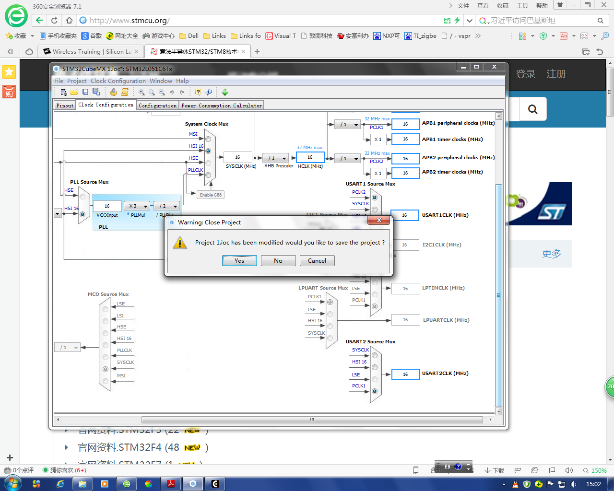Open the yellow star favorites sidebar icon
614x491 pixels.
click(9, 72)
